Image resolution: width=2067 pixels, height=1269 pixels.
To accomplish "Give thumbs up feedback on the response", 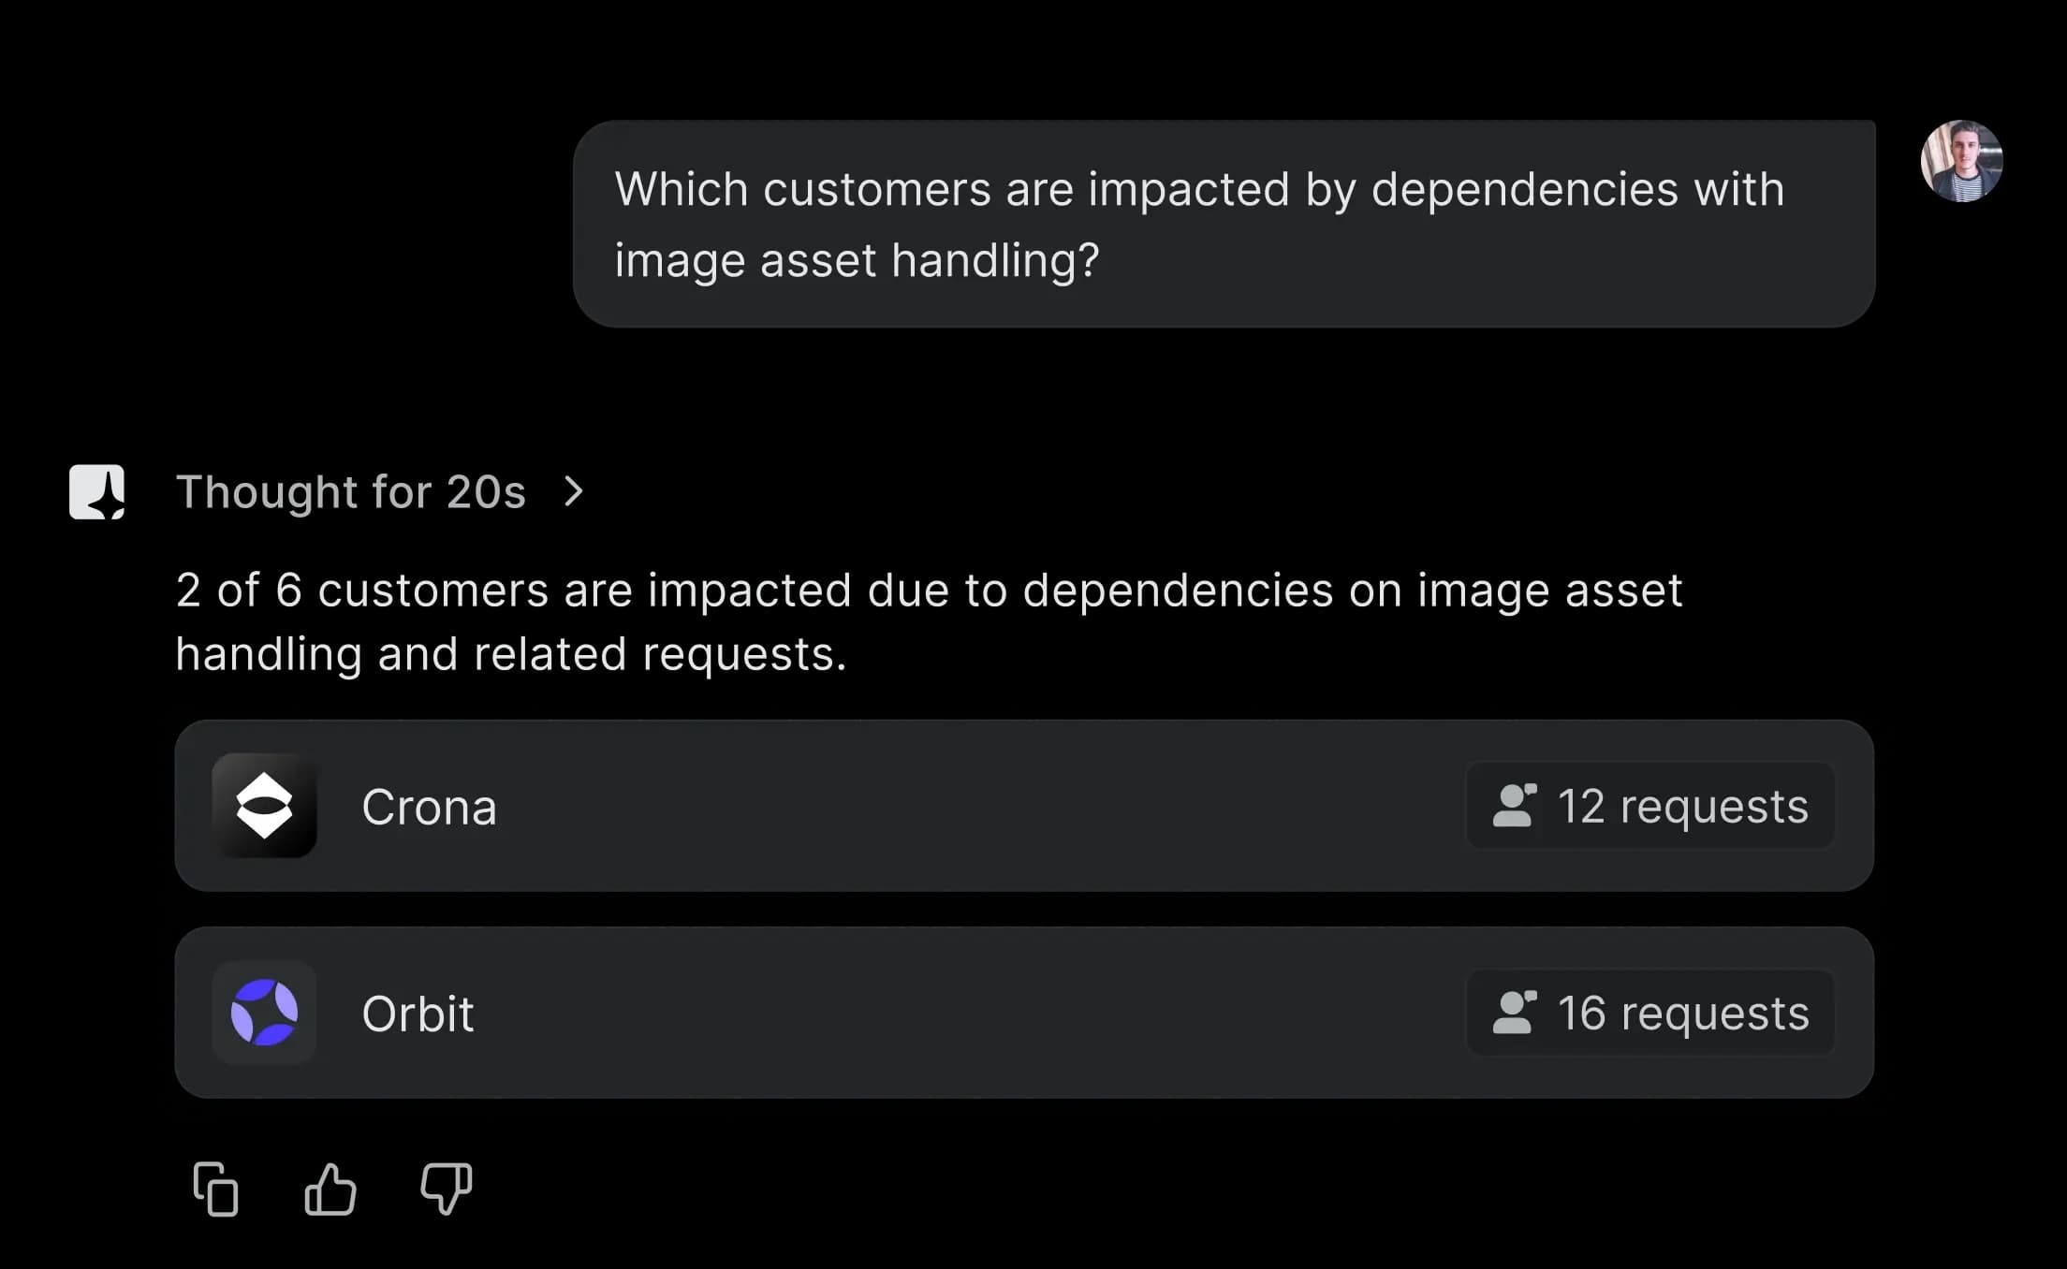I will [330, 1188].
